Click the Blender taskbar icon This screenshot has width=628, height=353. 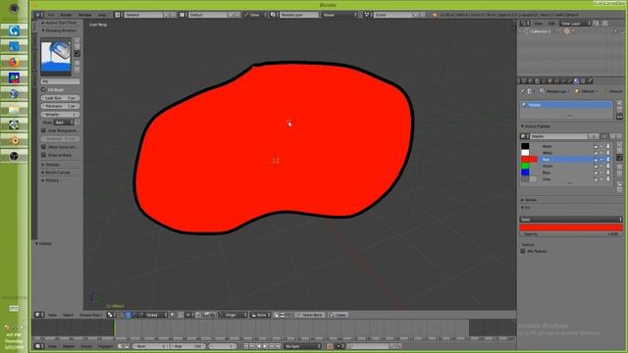[14, 140]
